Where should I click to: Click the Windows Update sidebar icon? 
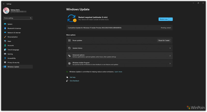coord(5,67)
